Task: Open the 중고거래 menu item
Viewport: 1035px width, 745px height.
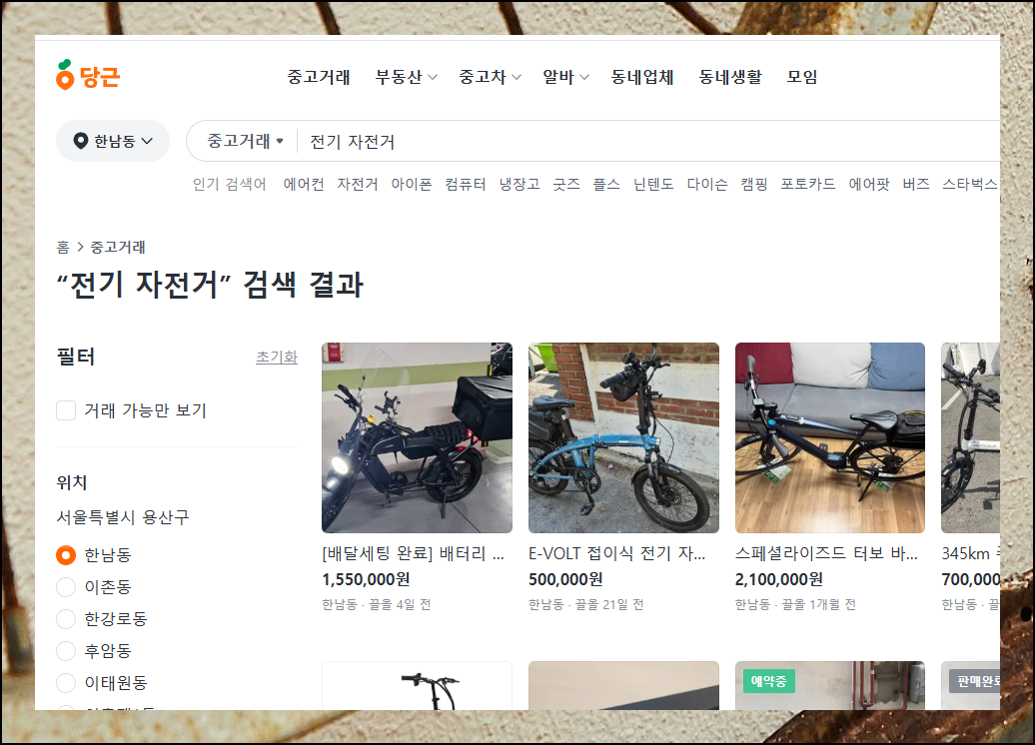Action: pos(318,77)
